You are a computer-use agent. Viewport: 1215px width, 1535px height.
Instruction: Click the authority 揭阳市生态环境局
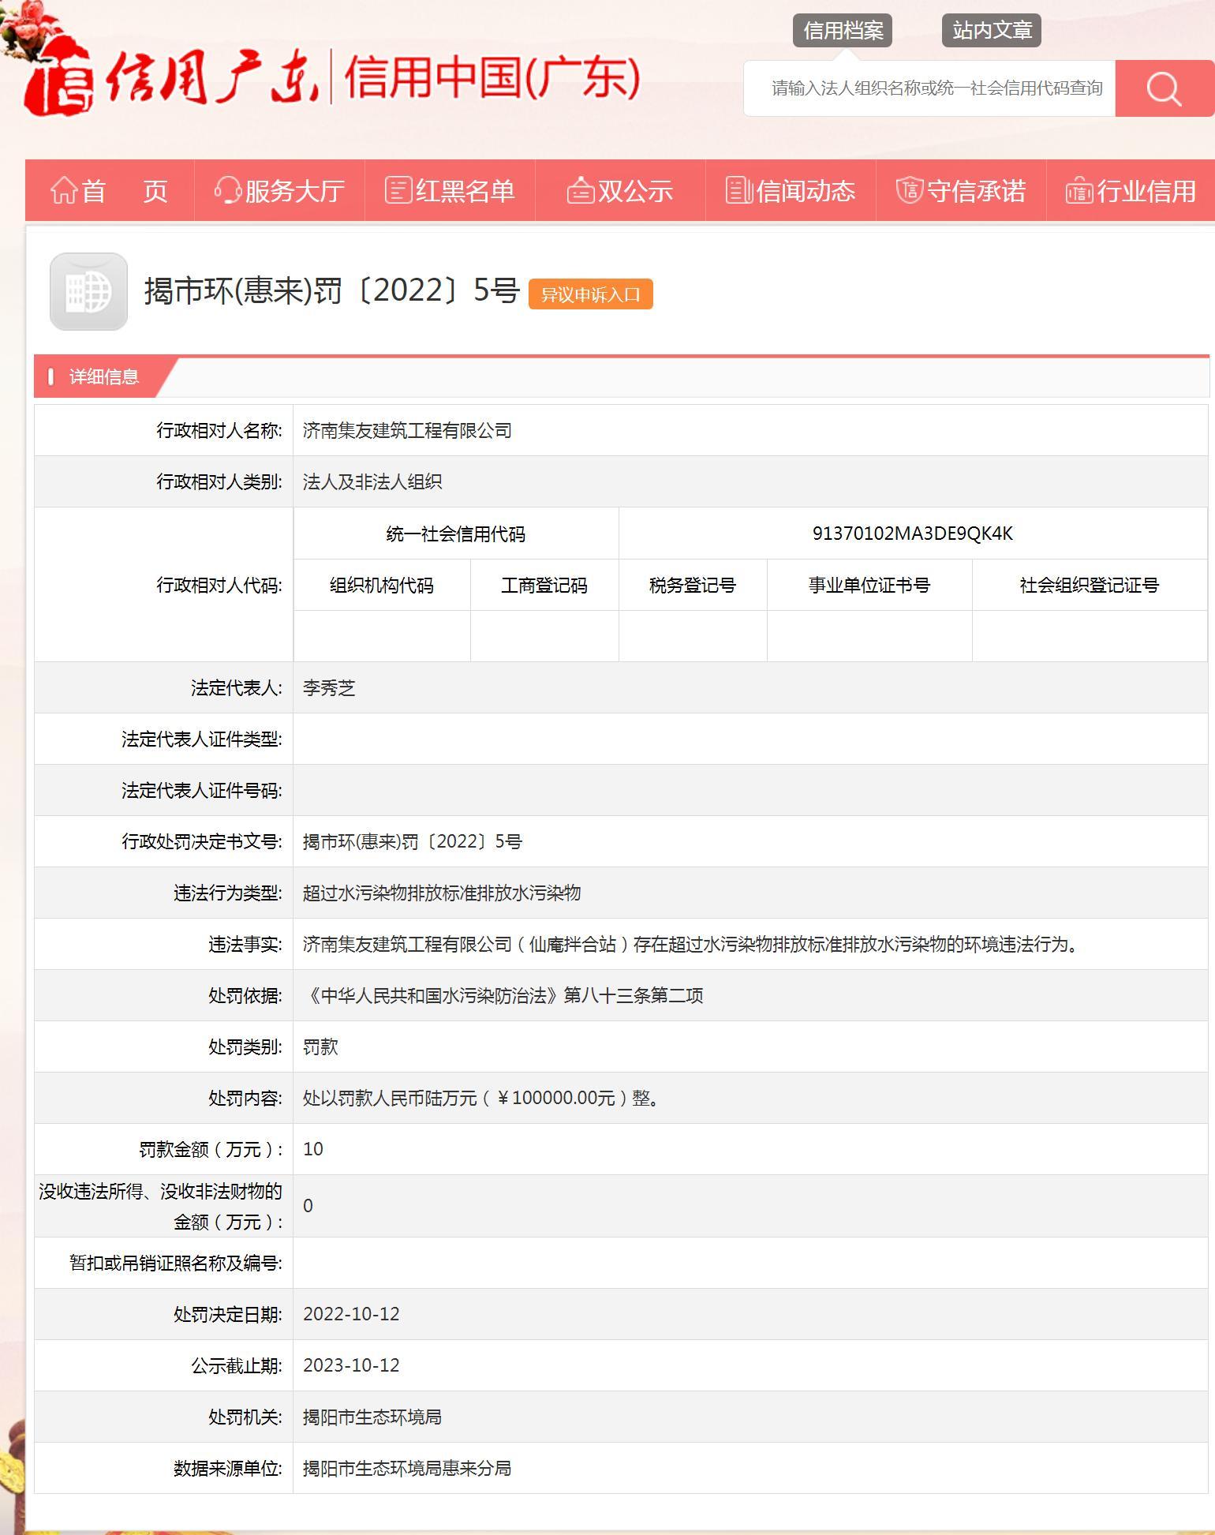(372, 1417)
